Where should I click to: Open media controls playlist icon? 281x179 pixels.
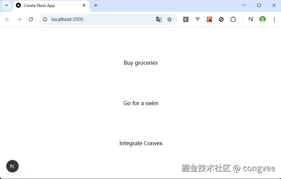[x=251, y=19]
